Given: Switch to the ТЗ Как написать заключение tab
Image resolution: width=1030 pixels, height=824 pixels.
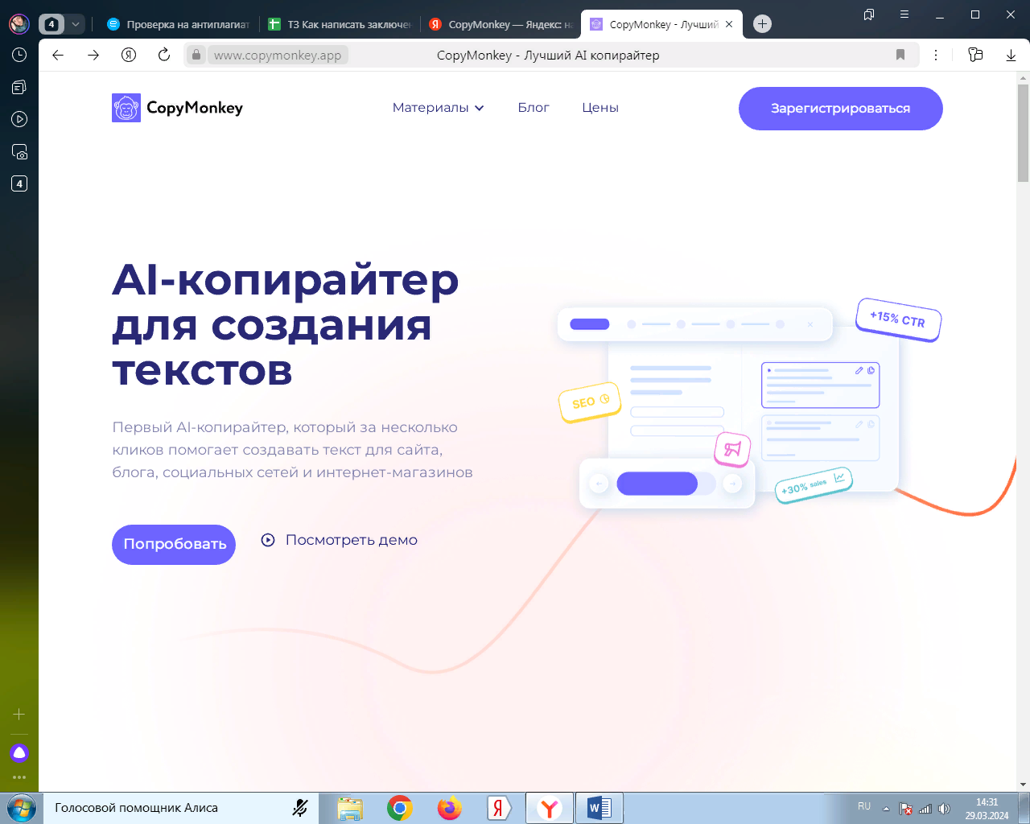Looking at the screenshot, I should click(338, 23).
